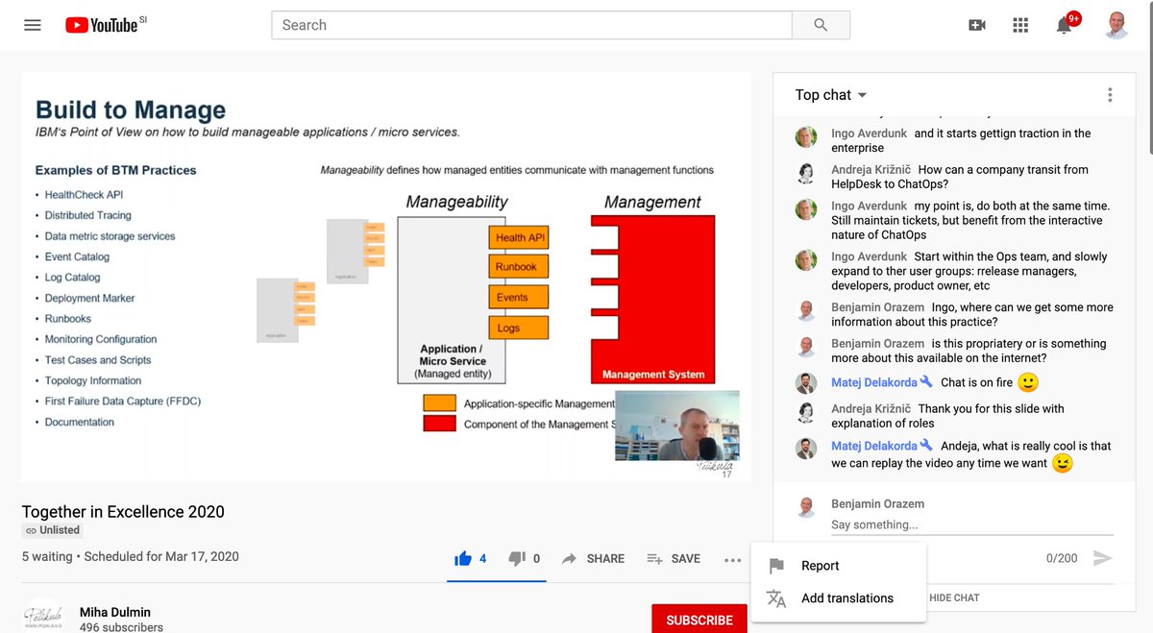Like the video with the thumbs up
Image resolution: width=1153 pixels, height=633 pixels.
(x=462, y=557)
